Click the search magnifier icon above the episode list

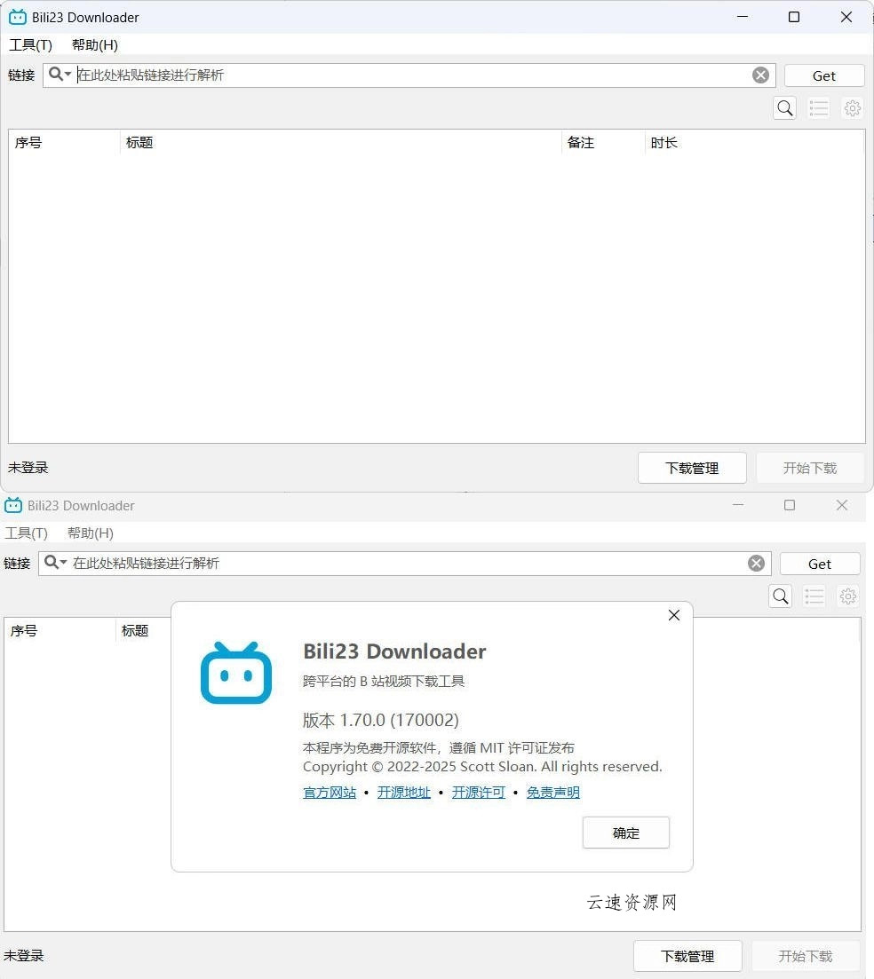click(784, 107)
